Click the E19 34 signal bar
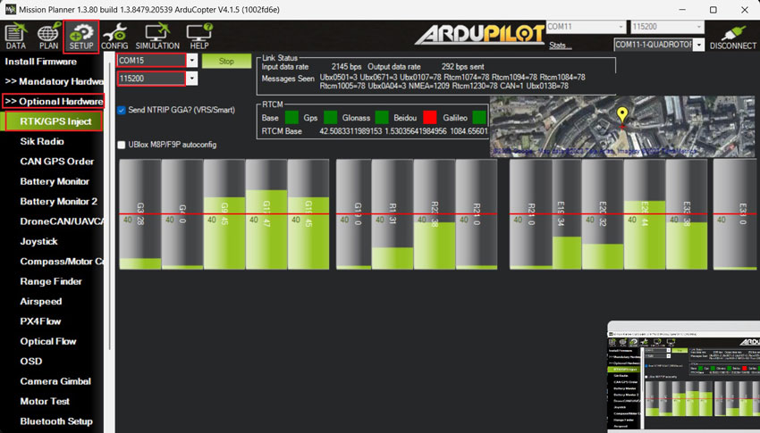The image size is (760, 433). tap(567, 214)
